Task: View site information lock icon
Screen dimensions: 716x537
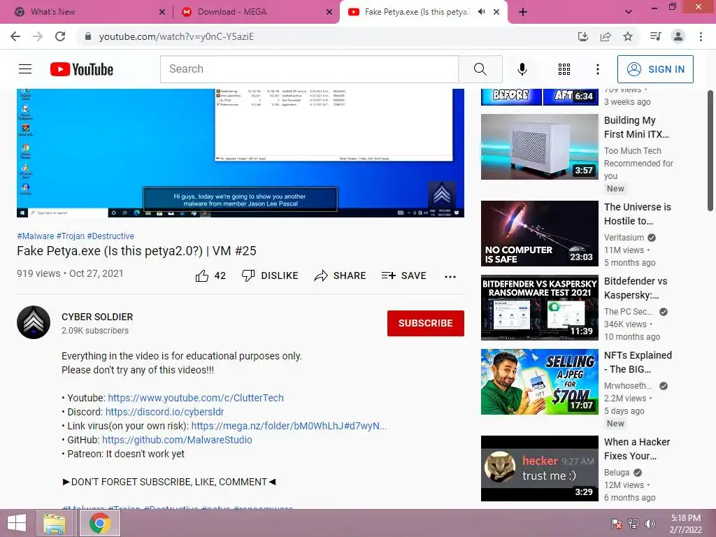Action: pyautogui.click(x=88, y=36)
